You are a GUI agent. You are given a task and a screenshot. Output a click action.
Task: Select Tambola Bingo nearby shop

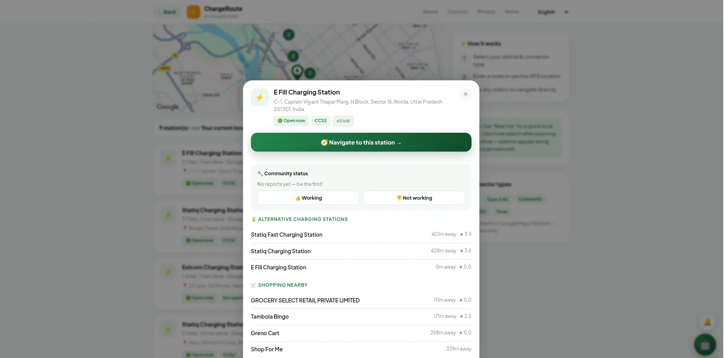361,317
